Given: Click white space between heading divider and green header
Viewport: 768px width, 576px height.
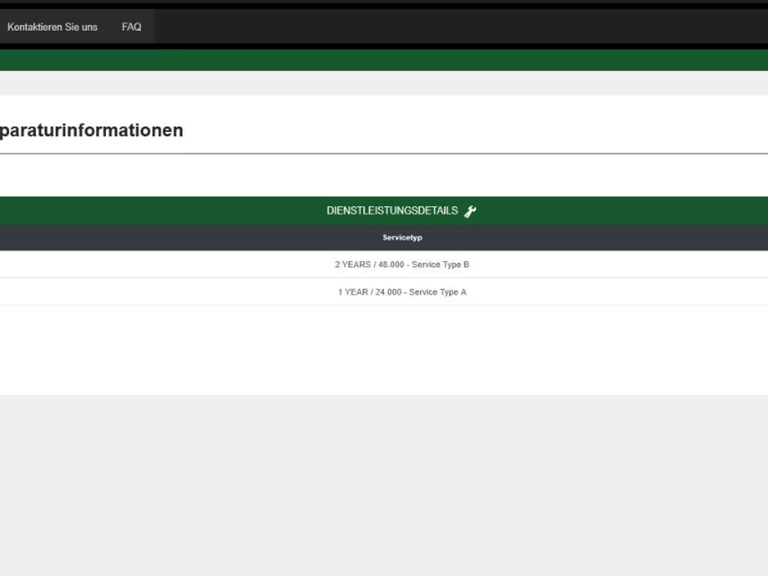Looking at the screenshot, I should pyautogui.click(x=384, y=175).
